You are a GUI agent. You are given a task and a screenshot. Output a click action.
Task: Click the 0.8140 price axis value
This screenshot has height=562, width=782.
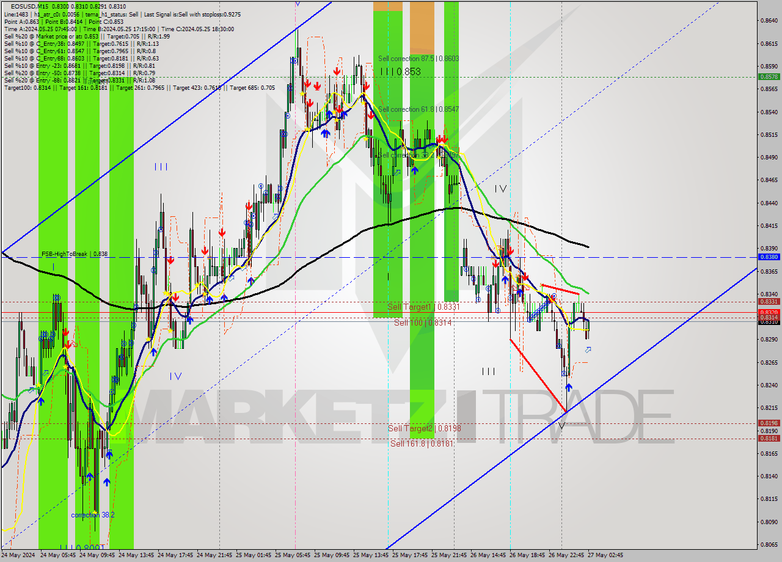pyautogui.click(x=769, y=476)
